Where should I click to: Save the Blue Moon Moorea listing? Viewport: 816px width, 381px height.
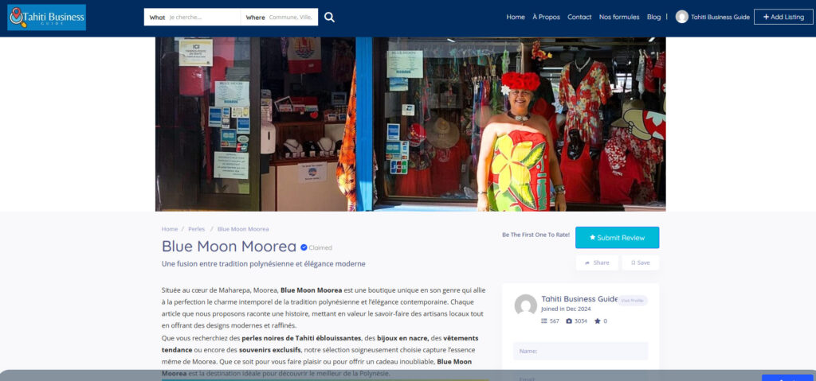click(x=641, y=262)
